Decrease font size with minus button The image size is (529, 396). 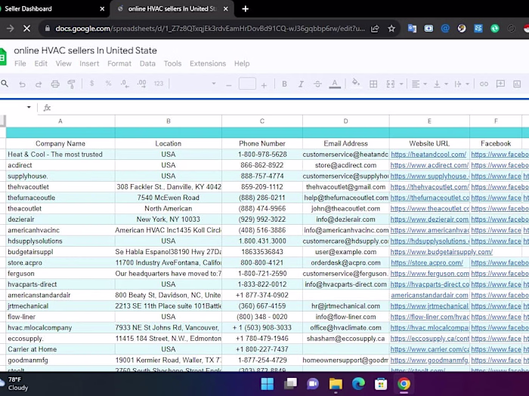click(229, 84)
